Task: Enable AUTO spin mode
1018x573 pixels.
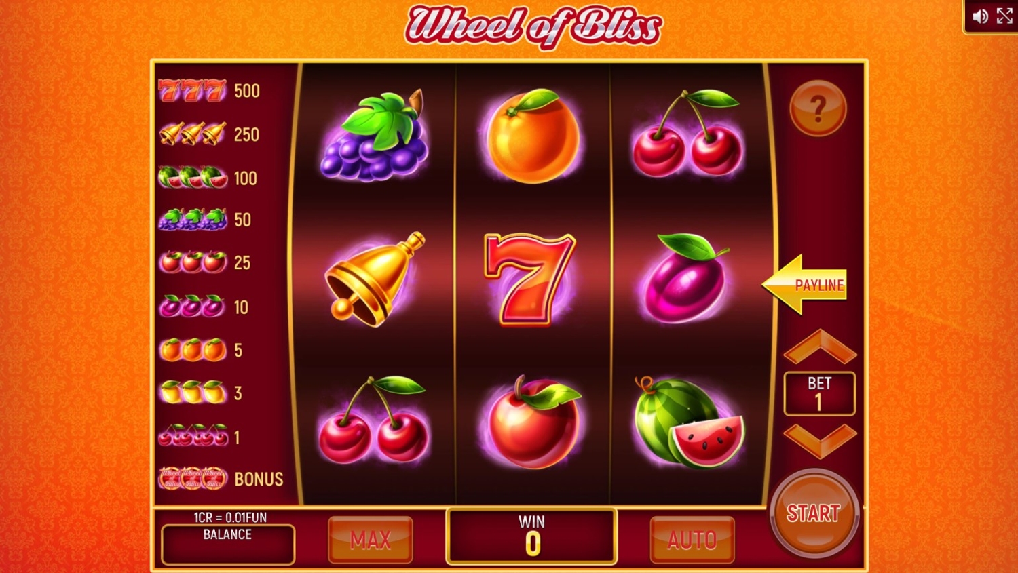Action: [x=692, y=540]
